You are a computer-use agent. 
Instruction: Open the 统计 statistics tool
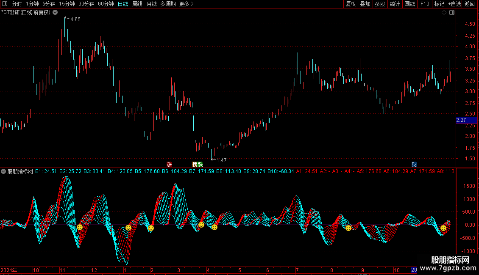coord(394,4)
